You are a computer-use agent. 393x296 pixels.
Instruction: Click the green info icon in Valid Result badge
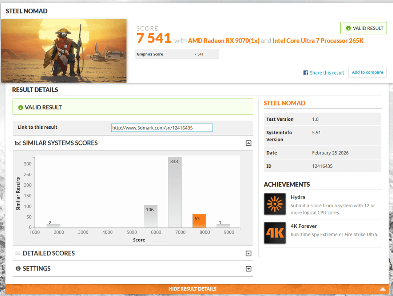pyautogui.click(x=348, y=28)
